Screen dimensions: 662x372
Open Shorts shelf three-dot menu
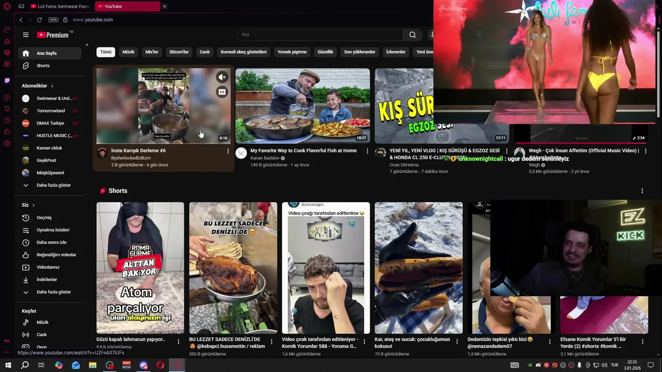click(642, 191)
